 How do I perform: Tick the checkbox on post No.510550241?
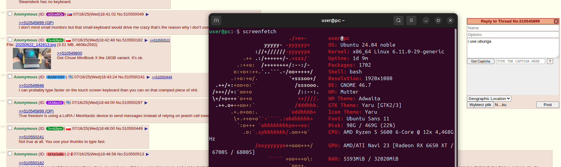point(10,76)
